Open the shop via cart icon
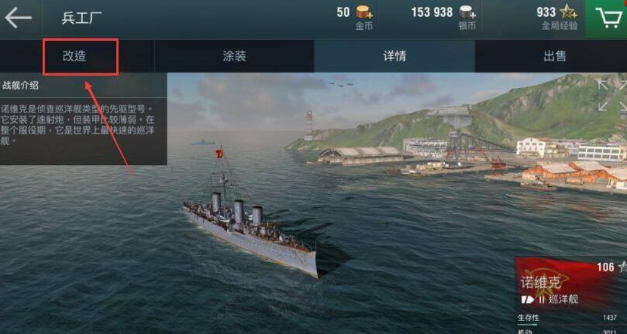 click(608, 18)
